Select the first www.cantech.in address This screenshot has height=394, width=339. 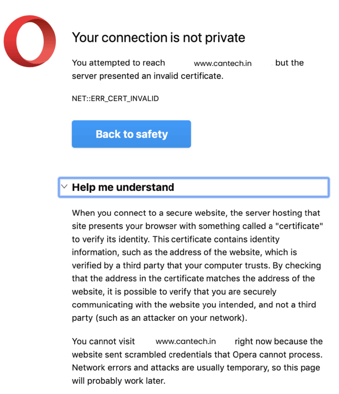pos(223,63)
